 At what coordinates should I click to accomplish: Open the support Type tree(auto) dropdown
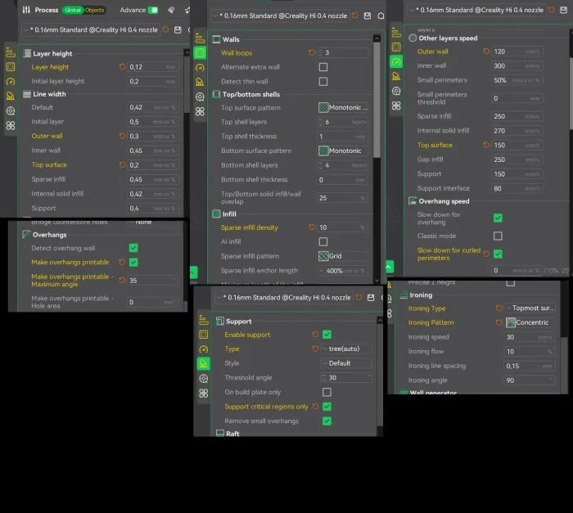(x=345, y=349)
